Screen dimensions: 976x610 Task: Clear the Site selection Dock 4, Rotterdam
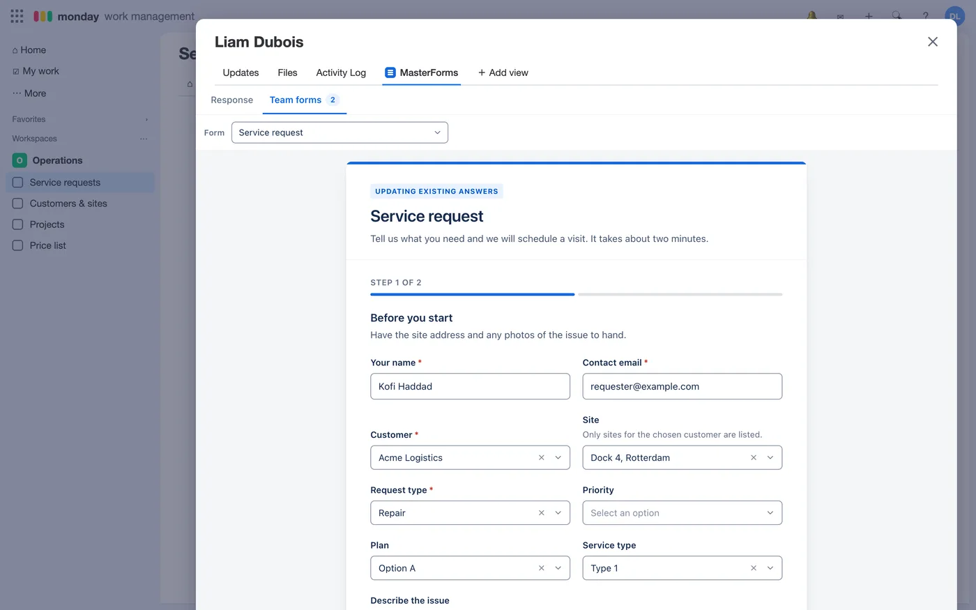(x=754, y=457)
